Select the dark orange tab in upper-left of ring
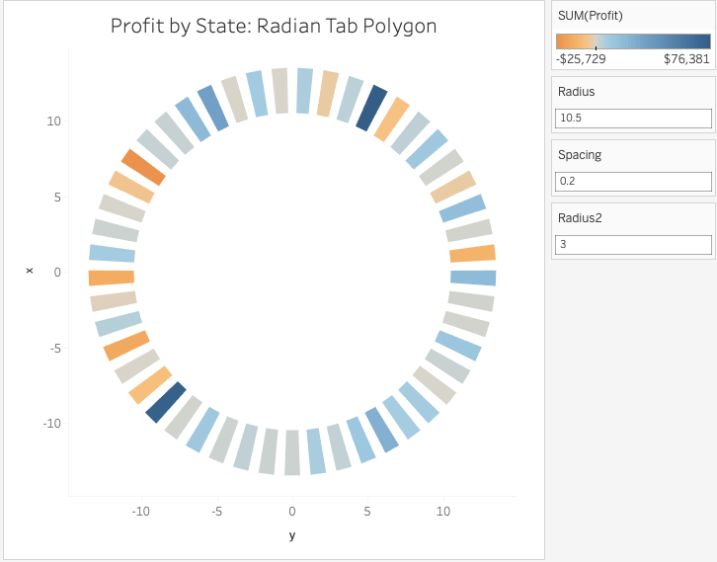Screen dimensions: 717x562 143,168
